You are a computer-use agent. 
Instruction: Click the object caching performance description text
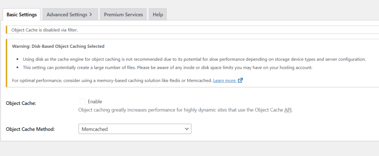tap(185, 110)
